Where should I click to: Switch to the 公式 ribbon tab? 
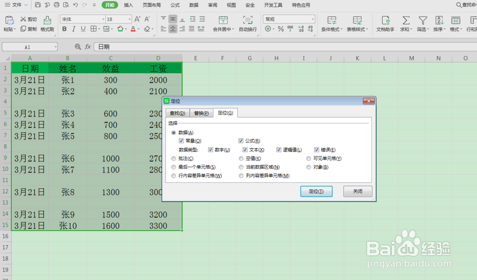175,5
